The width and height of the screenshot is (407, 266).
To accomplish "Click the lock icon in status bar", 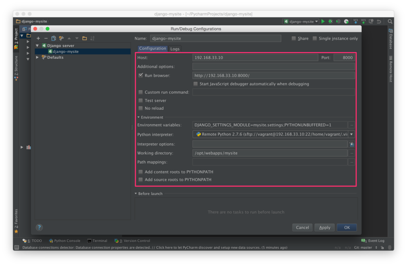I will 382,248.
